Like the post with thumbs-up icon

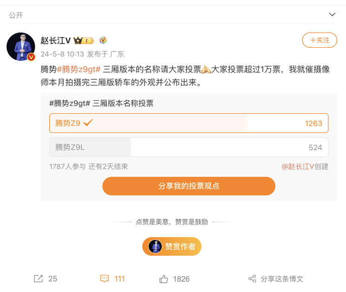point(164,279)
